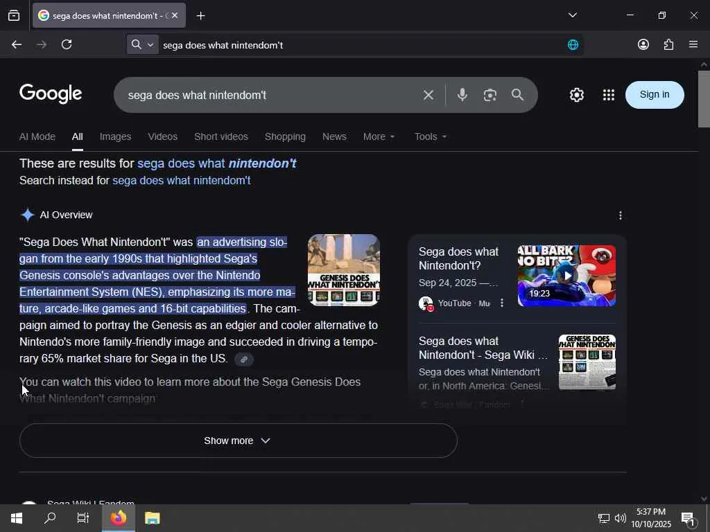Screen dimensions: 710x532
Task: Submit the search with the magnifier icon
Action: [517, 94]
